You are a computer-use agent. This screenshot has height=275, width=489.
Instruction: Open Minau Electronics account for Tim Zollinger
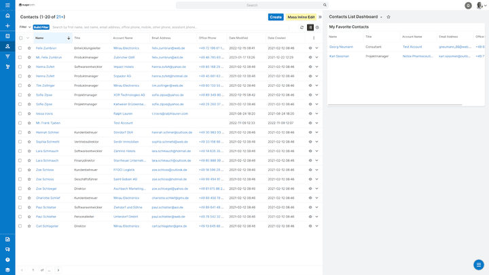point(126,86)
